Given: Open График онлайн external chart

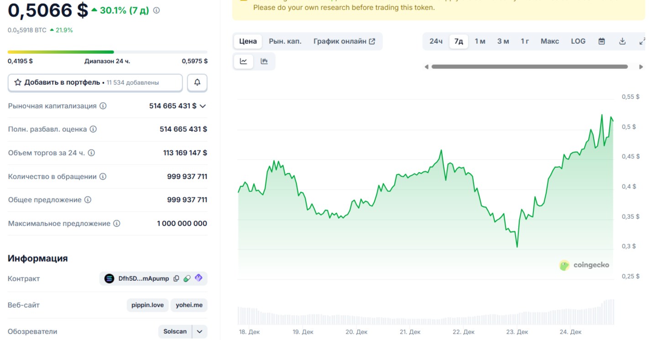Looking at the screenshot, I should point(344,41).
